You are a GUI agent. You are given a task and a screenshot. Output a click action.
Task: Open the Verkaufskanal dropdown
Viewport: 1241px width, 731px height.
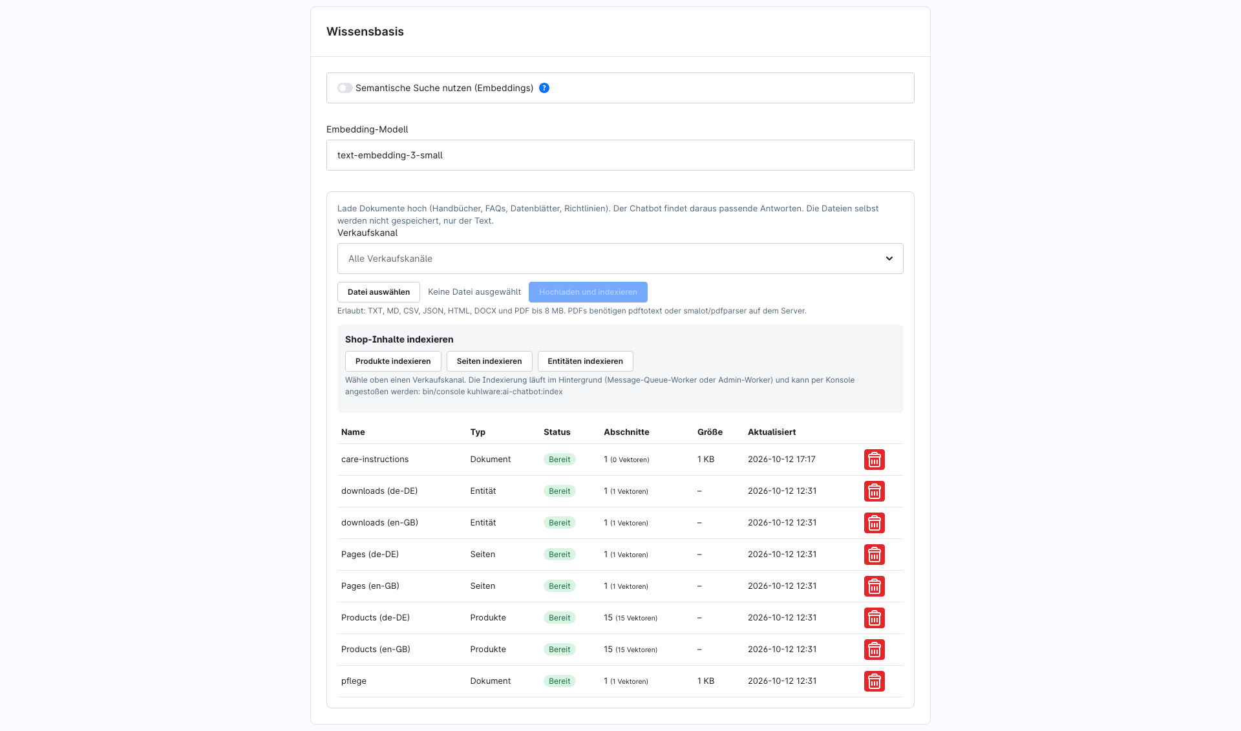pos(620,259)
